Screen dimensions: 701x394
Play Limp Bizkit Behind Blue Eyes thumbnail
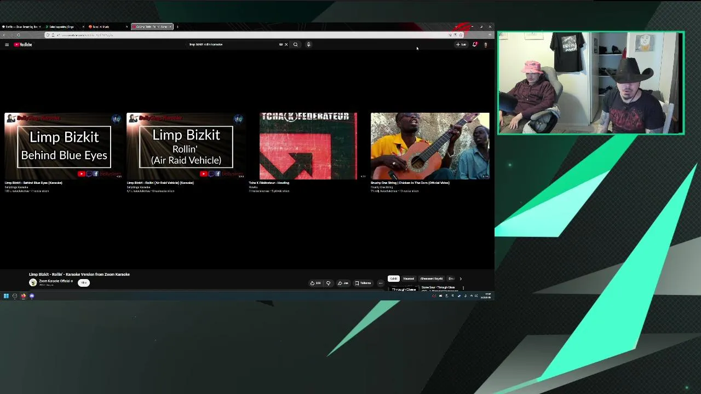coord(64,146)
